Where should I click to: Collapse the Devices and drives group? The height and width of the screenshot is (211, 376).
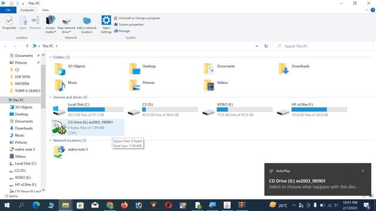pyautogui.click(x=51, y=97)
